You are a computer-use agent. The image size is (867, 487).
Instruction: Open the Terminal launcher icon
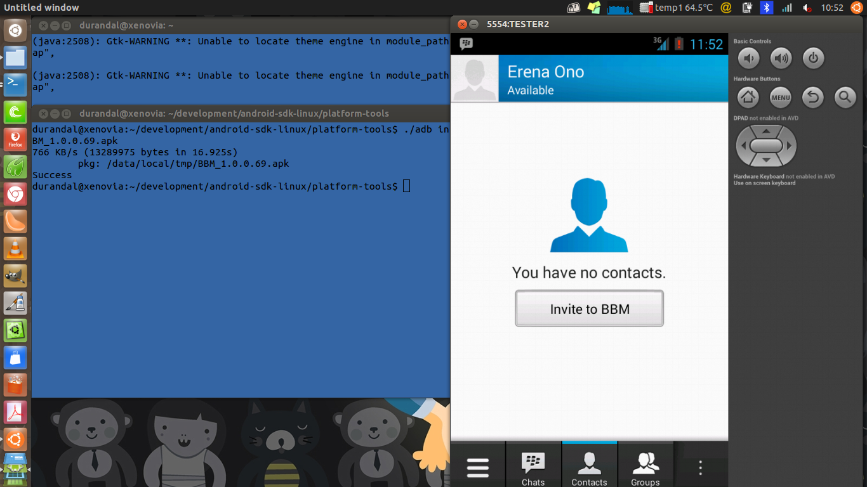[x=16, y=84]
